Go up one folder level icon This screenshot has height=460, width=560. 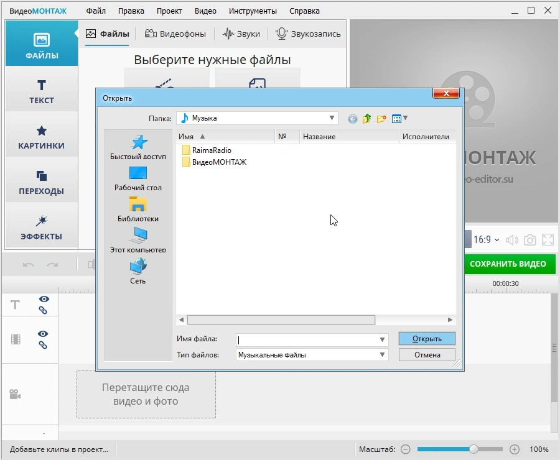tap(366, 119)
